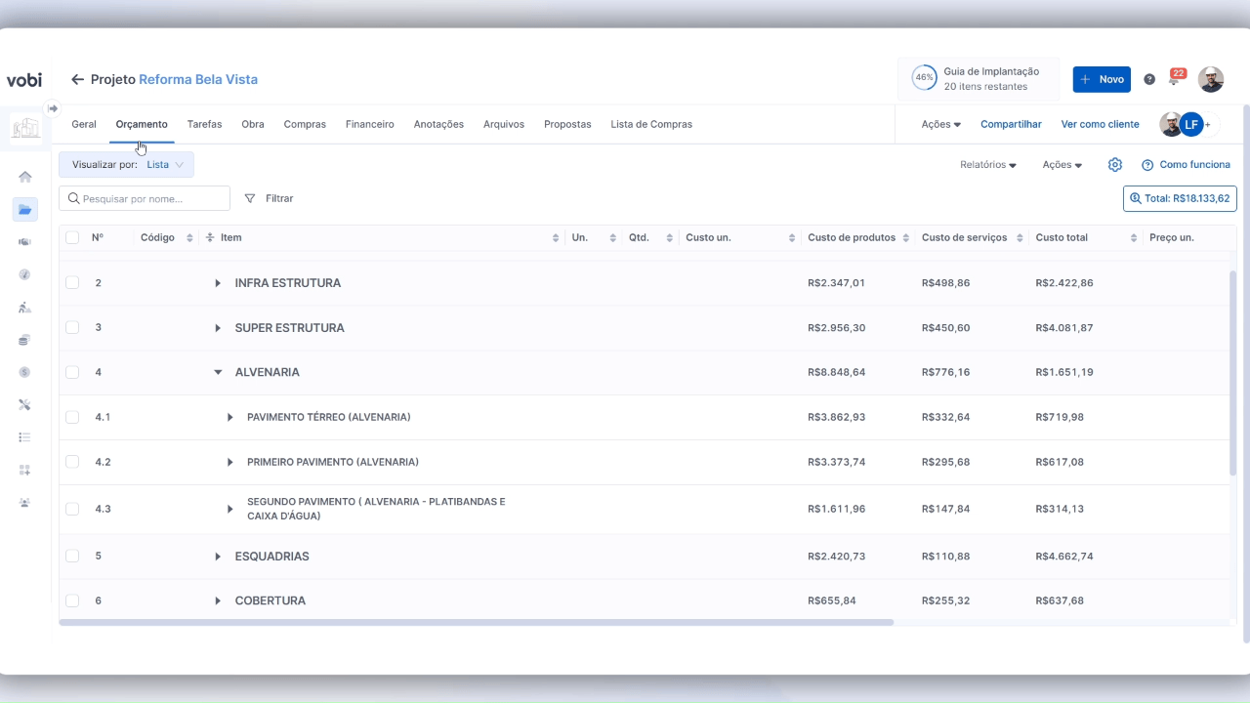Expand the INFRA ESTRUTURA group
Screen dimensions: 1250x703
pos(218,283)
